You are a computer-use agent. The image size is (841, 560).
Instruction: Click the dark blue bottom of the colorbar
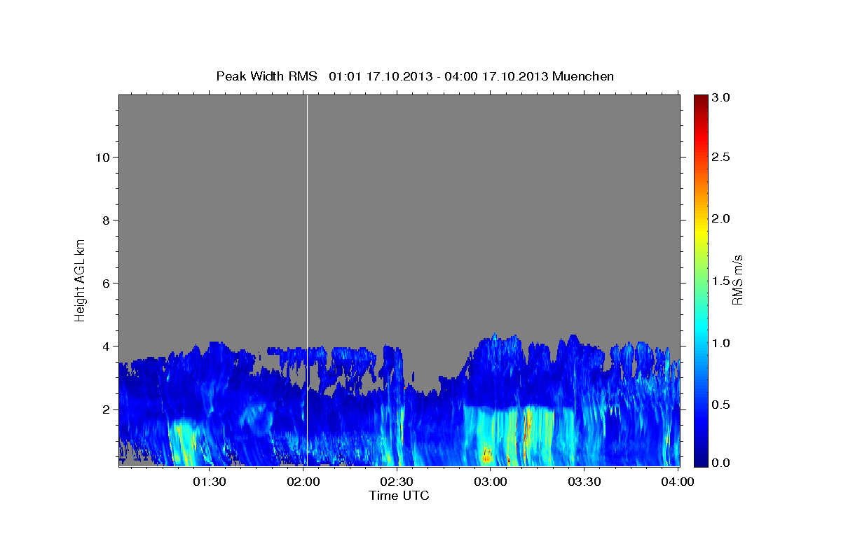coord(700,460)
